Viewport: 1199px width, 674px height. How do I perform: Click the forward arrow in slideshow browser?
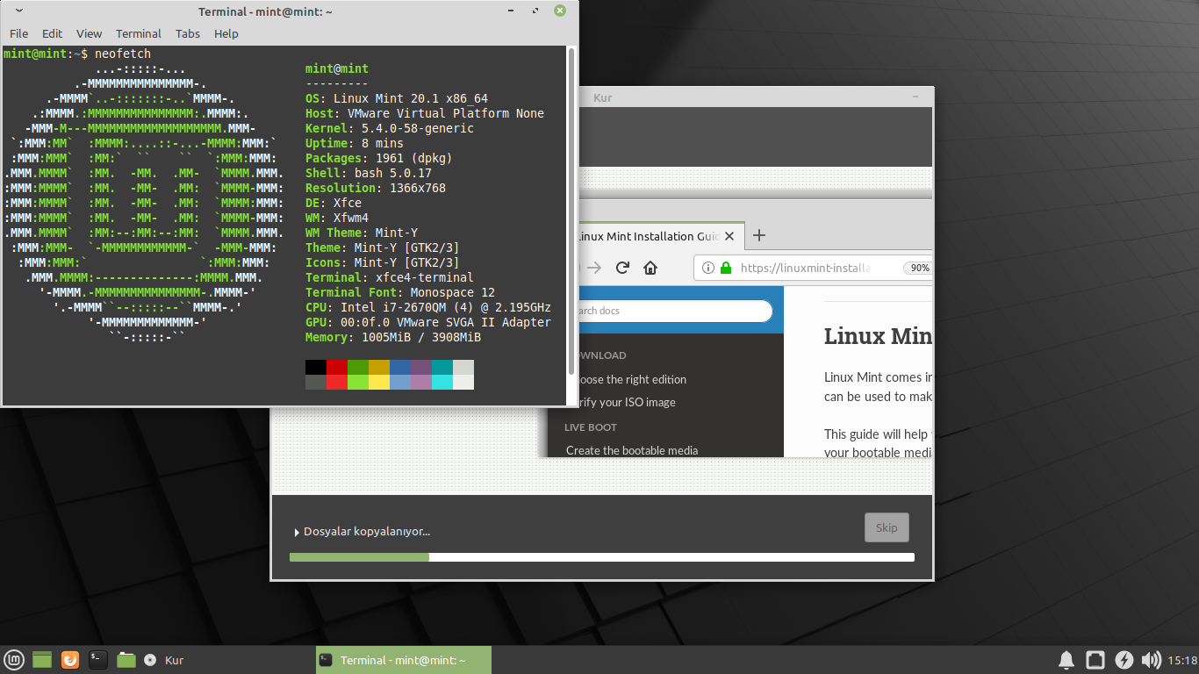[594, 268]
